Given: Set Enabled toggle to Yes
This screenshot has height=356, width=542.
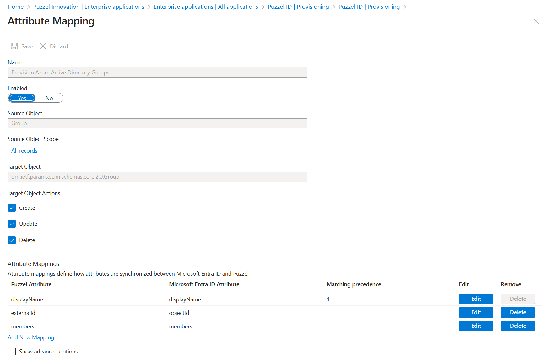Looking at the screenshot, I should click(x=22, y=98).
